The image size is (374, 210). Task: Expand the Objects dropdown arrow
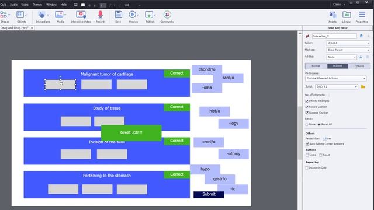click(26, 15)
